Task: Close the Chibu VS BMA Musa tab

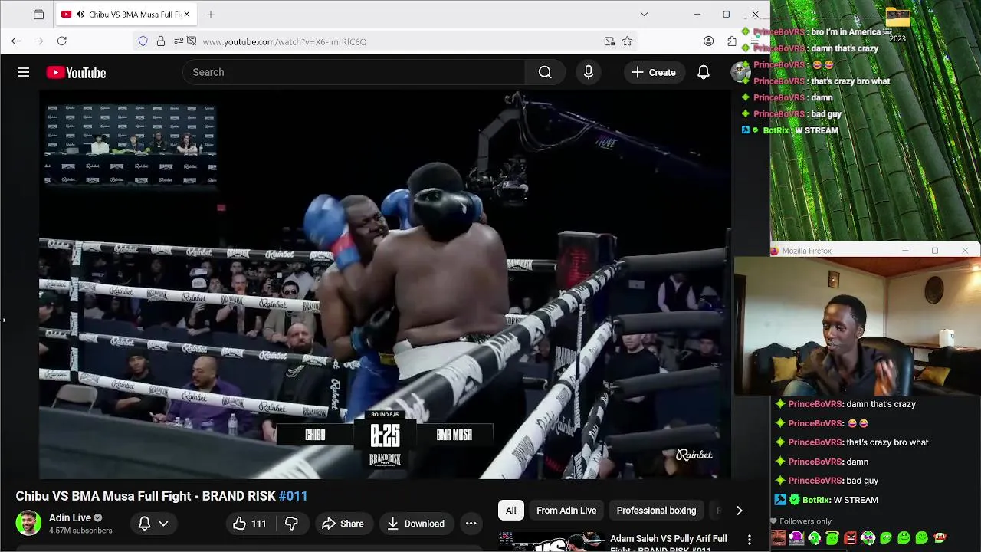Action: (x=186, y=15)
